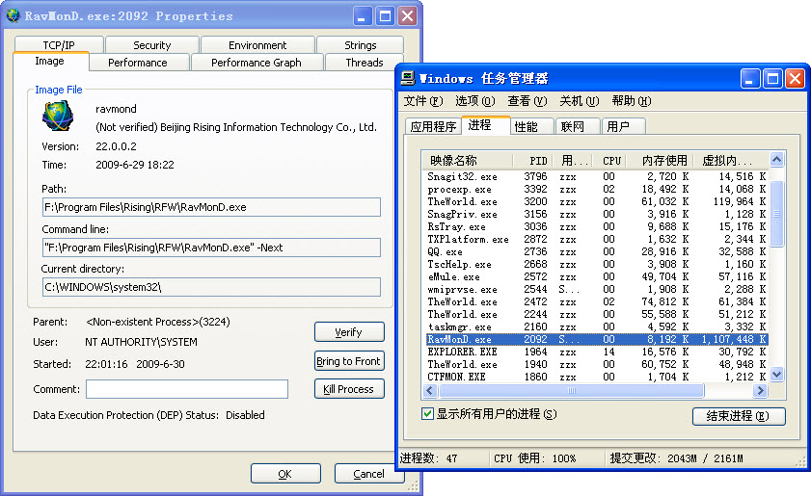The height and width of the screenshot is (496, 811).
Task: Sort by the 虚拟内... column header
Action: point(731,161)
